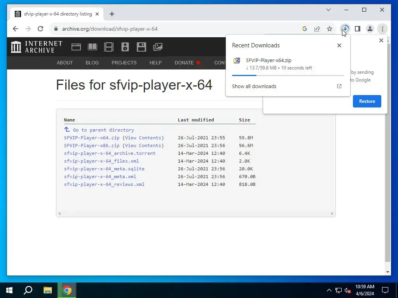Click the download progress bar

pos(288,76)
